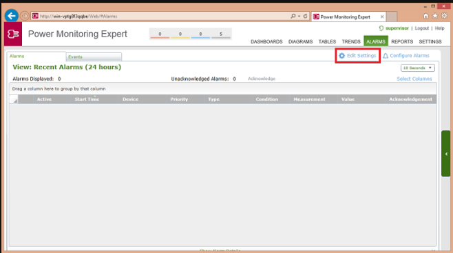This screenshot has width=453, height=253.
Task: Open the 10 Seconds refresh dropdown
Action: pos(417,68)
